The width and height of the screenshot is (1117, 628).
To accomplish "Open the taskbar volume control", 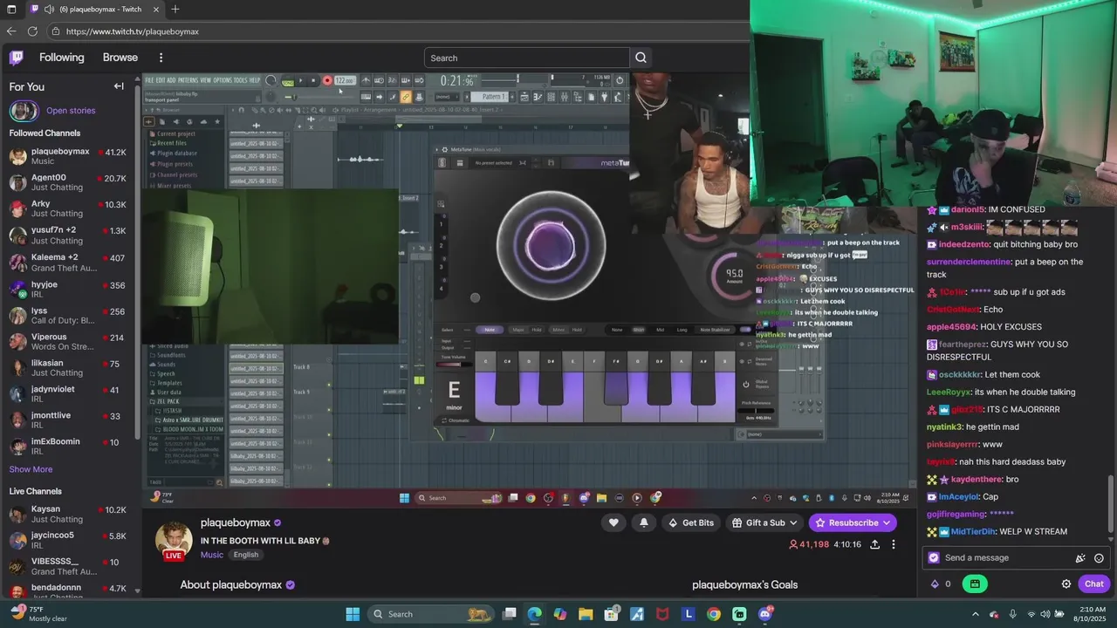I will (x=1046, y=614).
